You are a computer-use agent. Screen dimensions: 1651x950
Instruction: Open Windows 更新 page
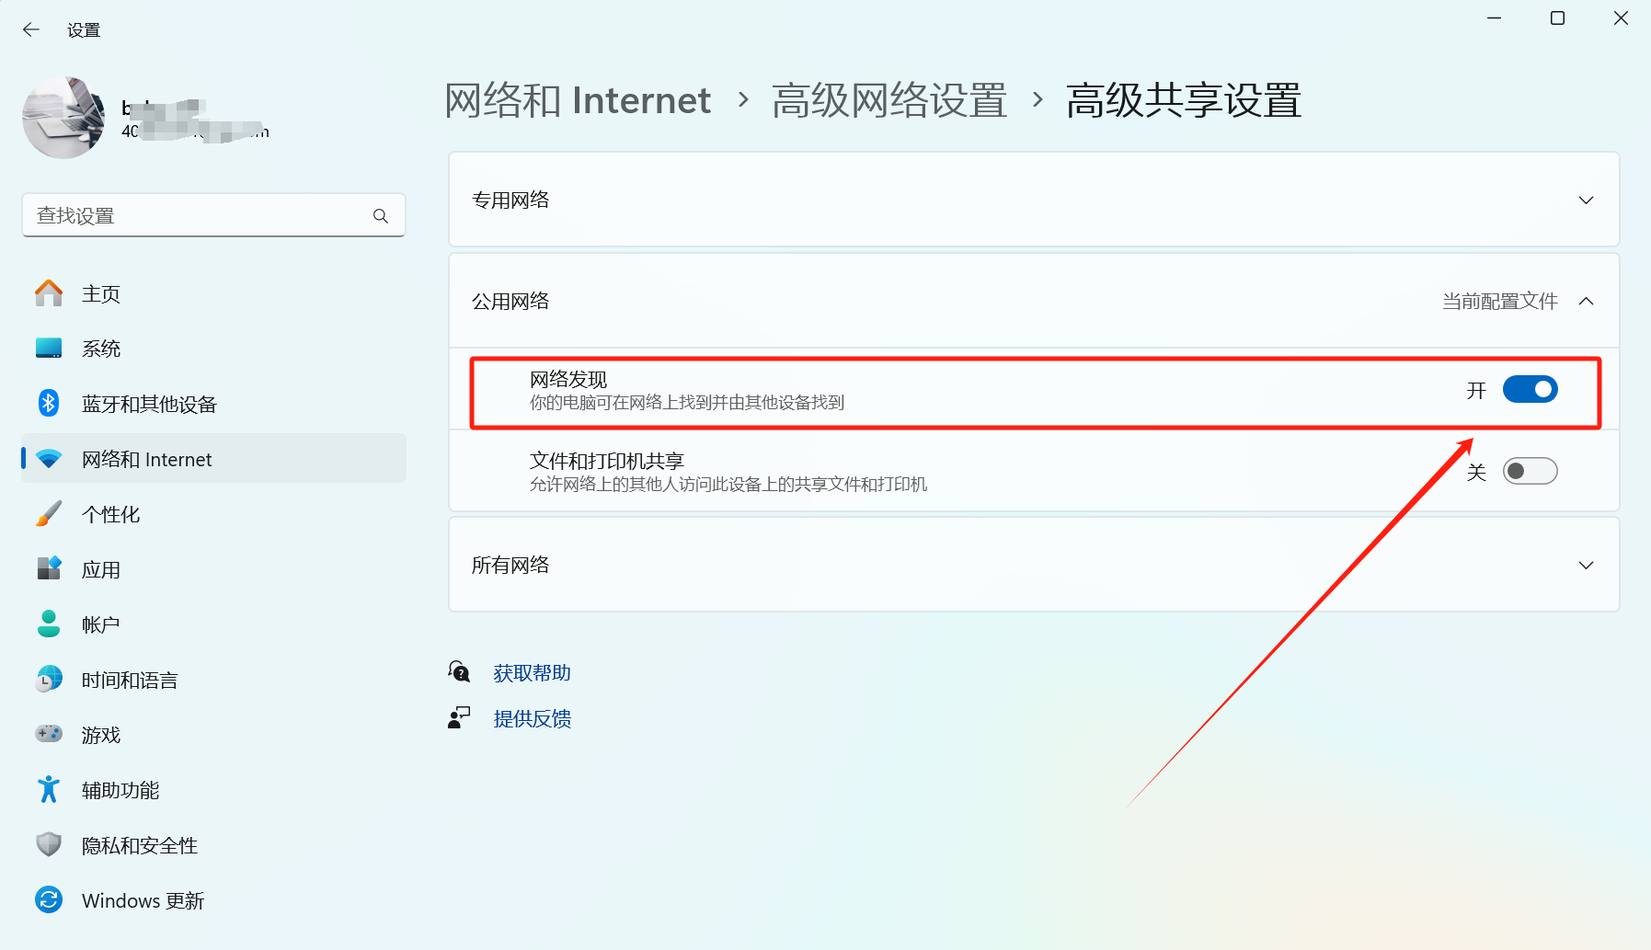(214, 900)
